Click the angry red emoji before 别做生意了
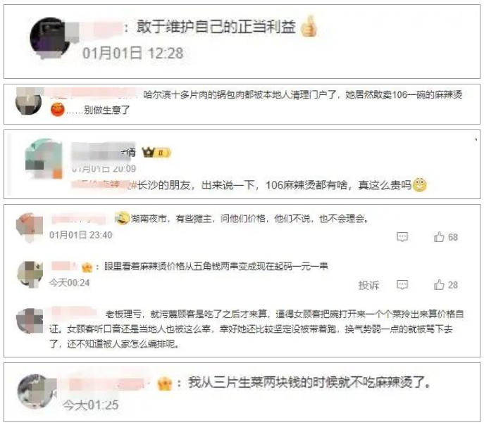This screenshot has width=484, height=425. 57,110
